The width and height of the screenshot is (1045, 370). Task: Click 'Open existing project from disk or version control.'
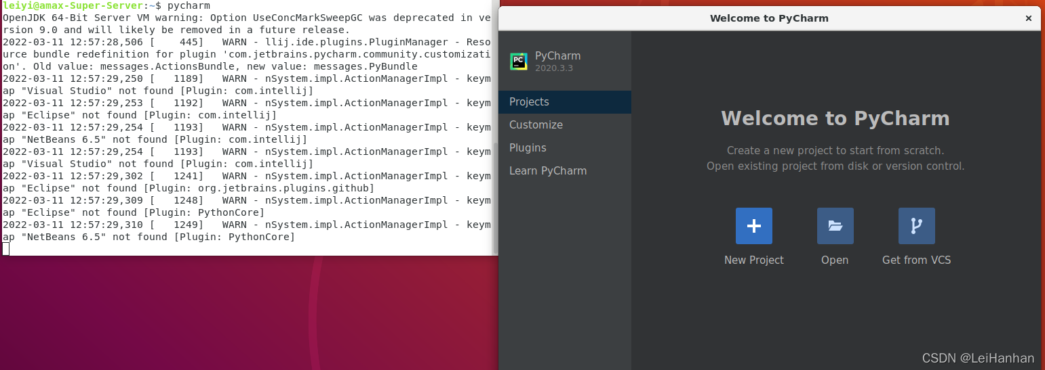[x=835, y=166]
